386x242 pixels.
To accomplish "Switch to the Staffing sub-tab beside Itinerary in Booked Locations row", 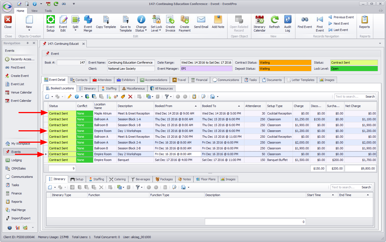I will 108,89.
